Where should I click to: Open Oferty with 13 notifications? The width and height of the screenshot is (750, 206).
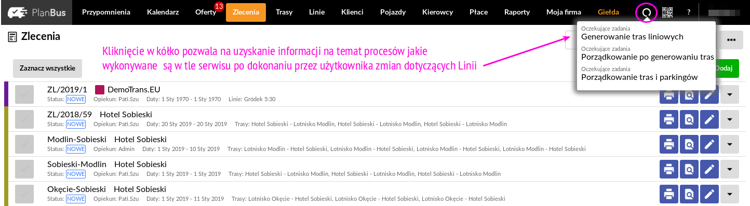206,12
